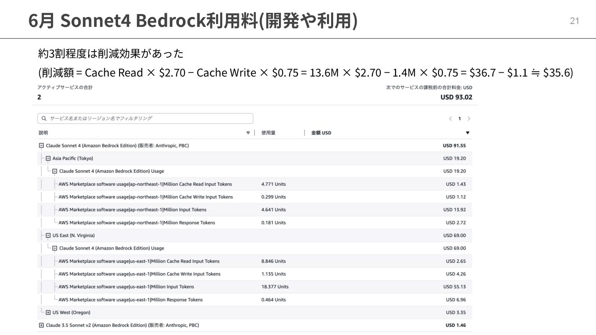Click the USD 2.72 amount
This screenshot has height=335, width=596.
(x=456, y=223)
